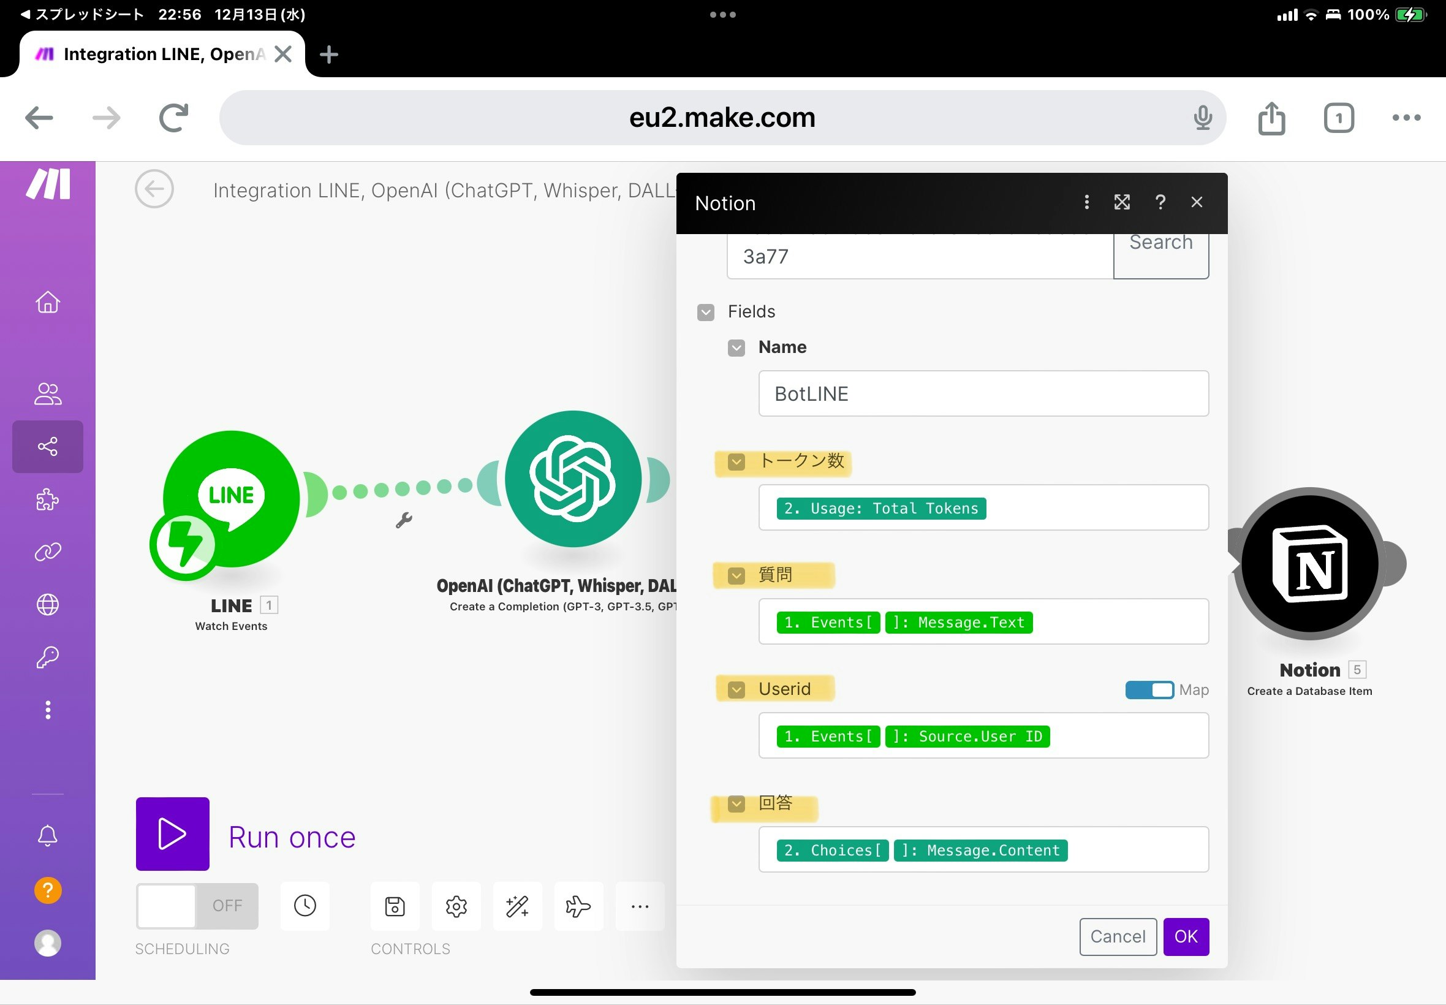Collapse the Fields section
This screenshot has height=1005, width=1446.
point(706,313)
